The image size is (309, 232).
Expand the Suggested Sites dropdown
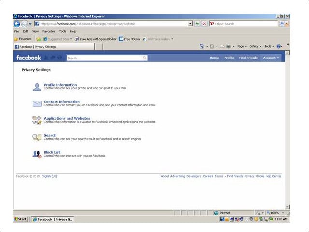tap(71, 39)
